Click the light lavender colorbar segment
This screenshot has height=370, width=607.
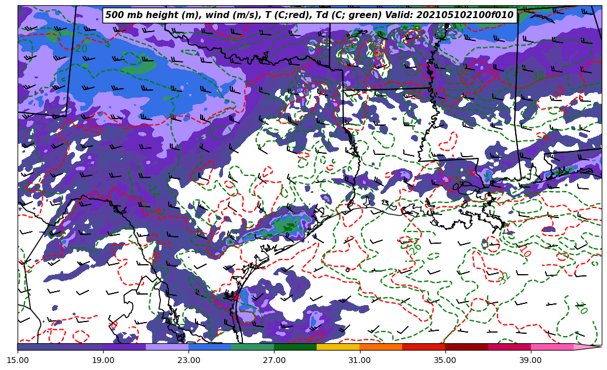point(167,347)
